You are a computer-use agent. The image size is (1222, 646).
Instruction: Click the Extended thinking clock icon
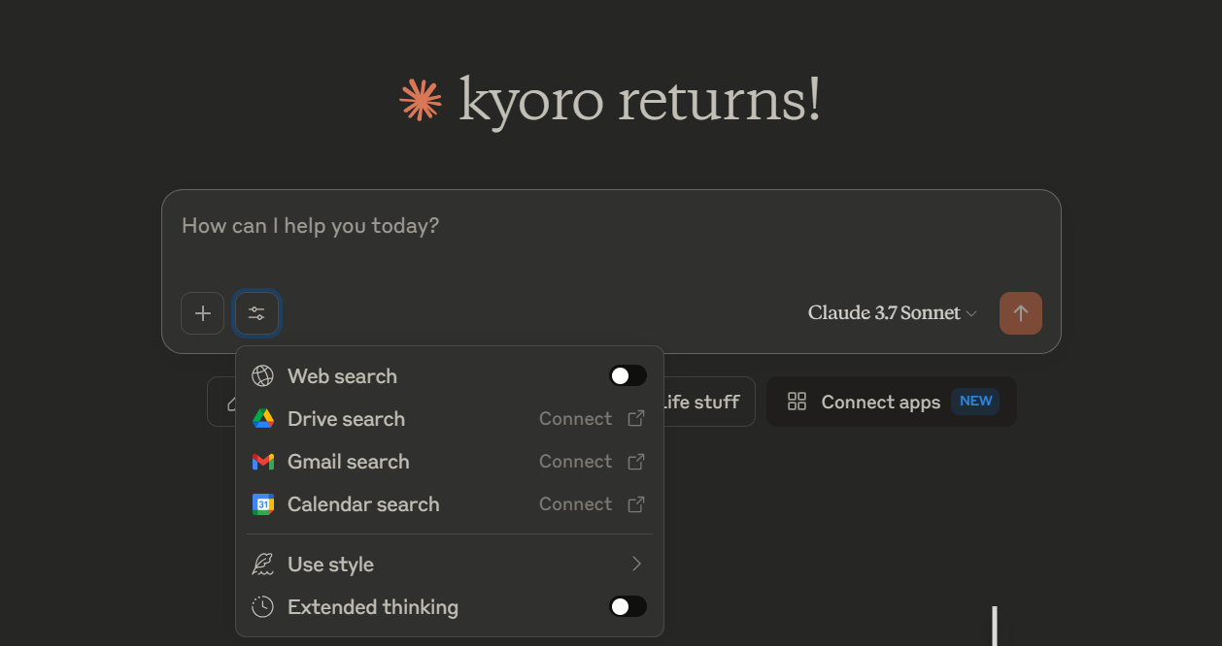pos(262,607)
